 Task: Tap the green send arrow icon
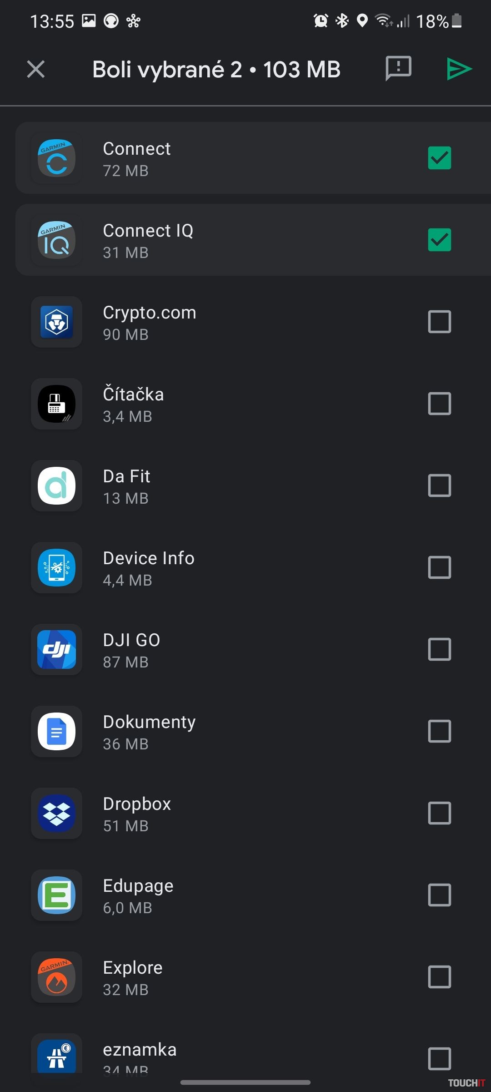tap(459, 69)
